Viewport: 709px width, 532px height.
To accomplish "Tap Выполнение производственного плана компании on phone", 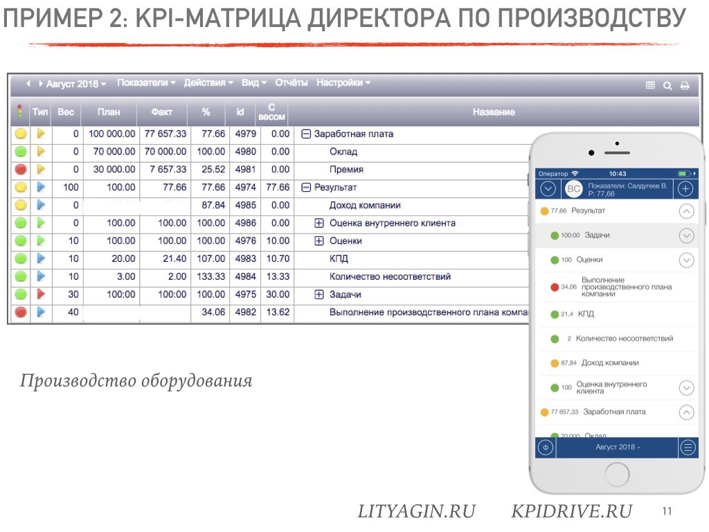I will [x=616, y=287].
